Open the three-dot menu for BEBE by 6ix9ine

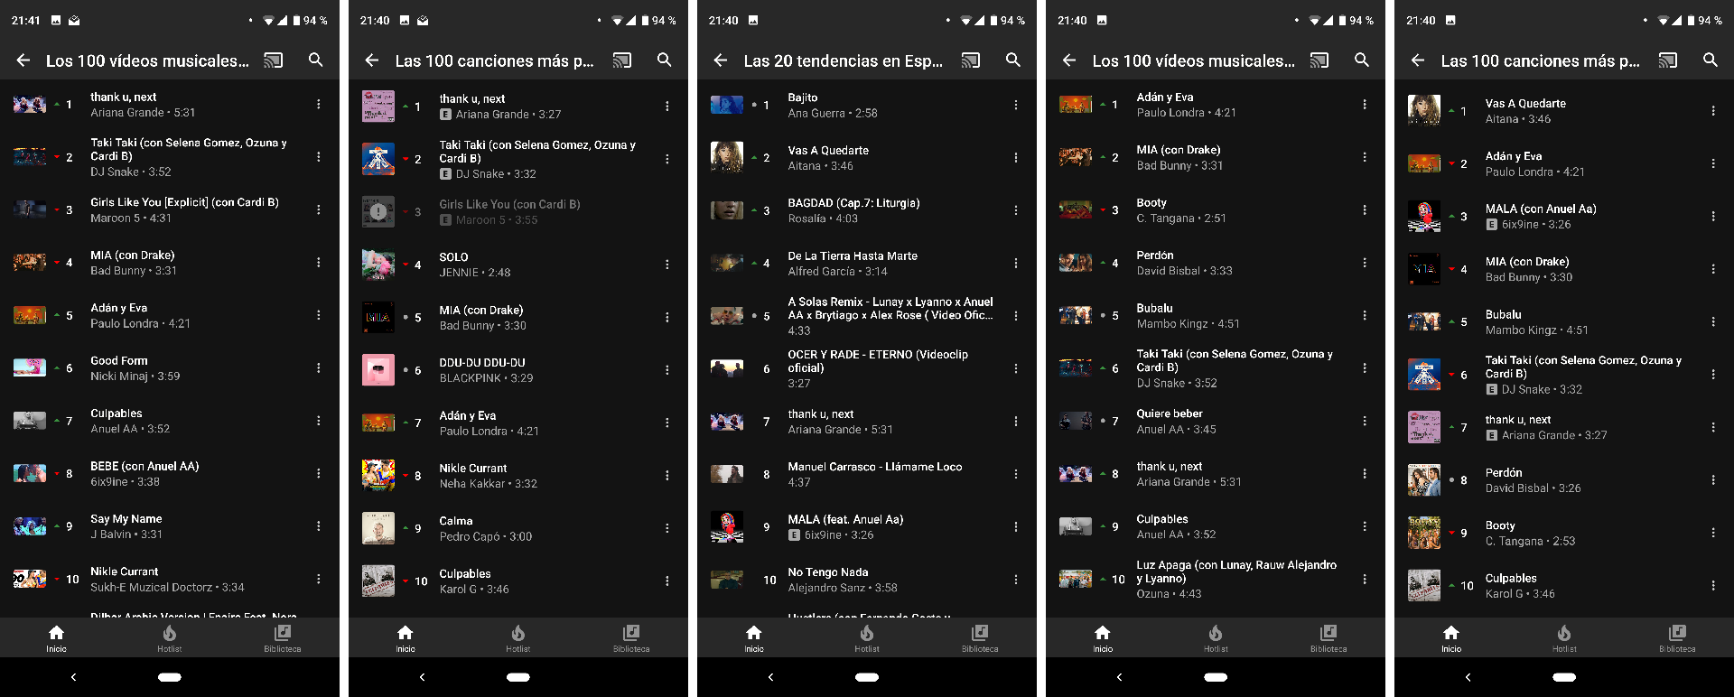pyautogui.click(x=318, y=473)
